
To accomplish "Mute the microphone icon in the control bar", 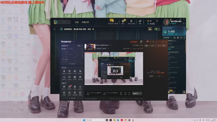I will [x=88, y=93].
